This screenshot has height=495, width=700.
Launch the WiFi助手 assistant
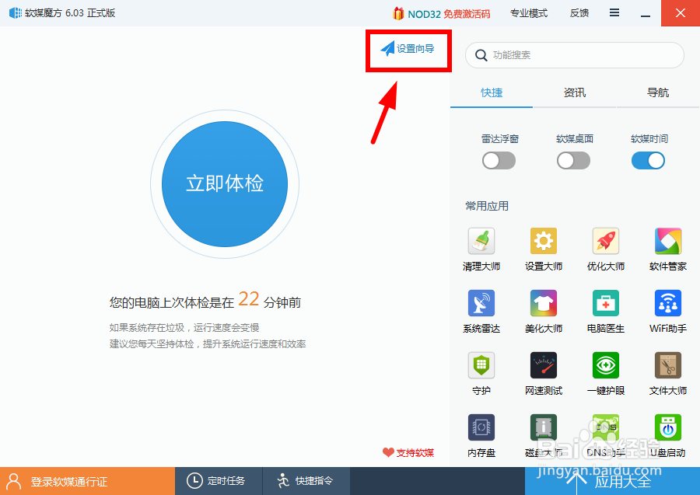click(667, 311)
